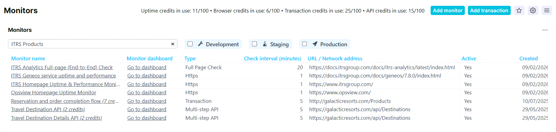Sort by URL / Network address column
The width and height of the screenshot is (556, 132).
pos(335,58)
